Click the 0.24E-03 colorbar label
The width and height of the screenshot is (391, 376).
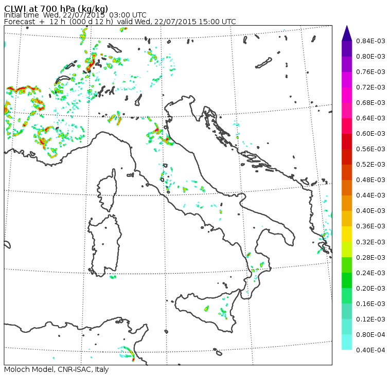[x=370, y=273]
